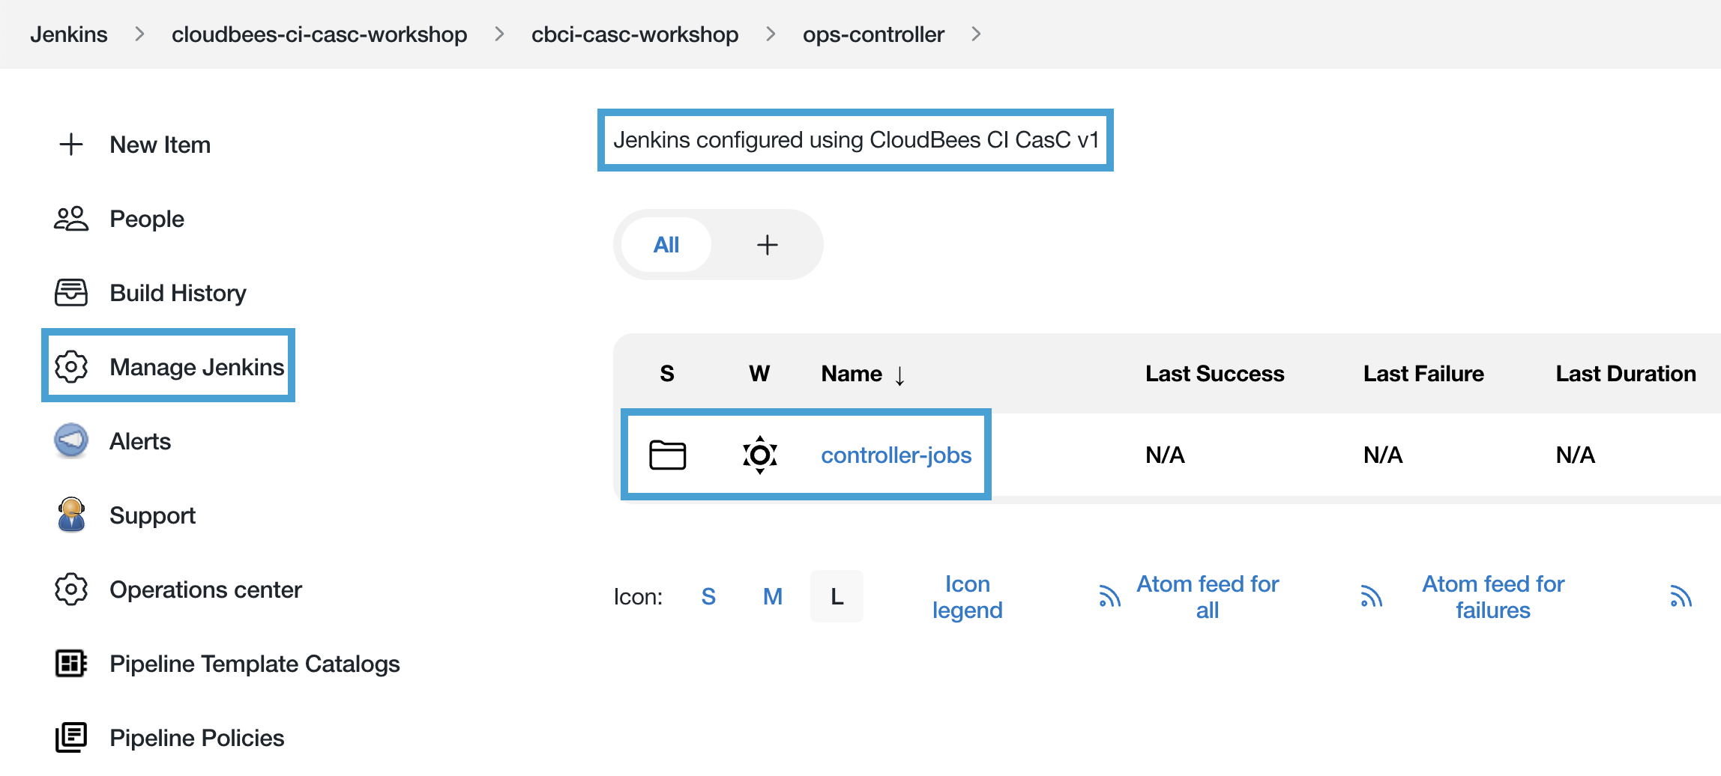Click the Pipeline Policies icon
This screenshot has width=1721, height=776.
(x=70, y=737)
